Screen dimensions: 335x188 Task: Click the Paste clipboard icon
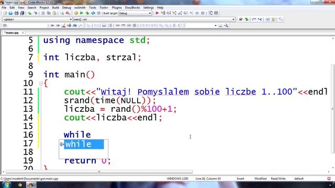pos(54,13)
